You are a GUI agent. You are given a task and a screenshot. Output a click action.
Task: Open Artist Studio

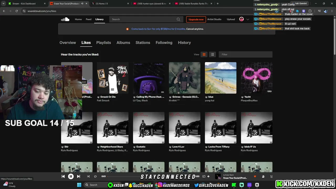(x=214, y=19)
